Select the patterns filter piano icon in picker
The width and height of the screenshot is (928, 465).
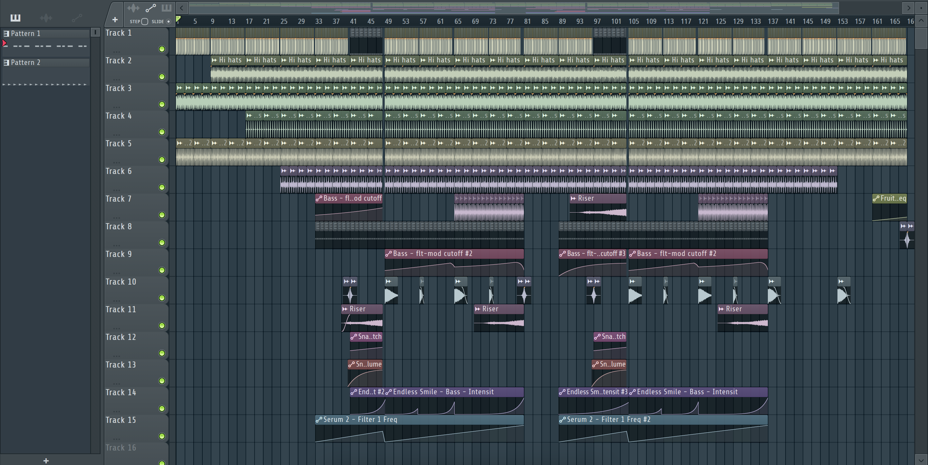(15, 18)
